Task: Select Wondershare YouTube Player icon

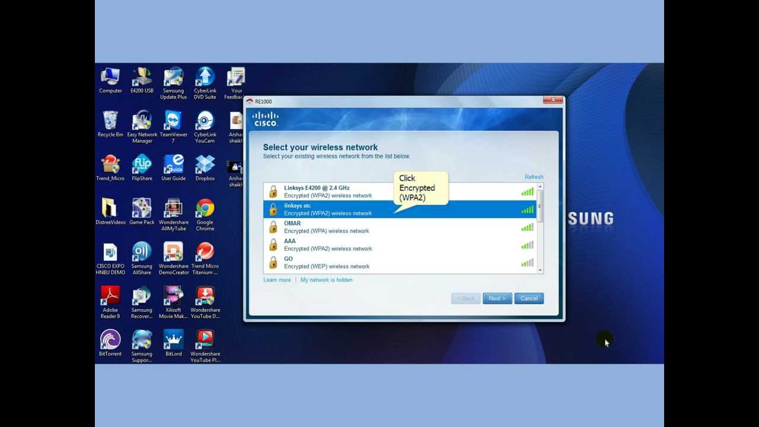Action: 205,347
